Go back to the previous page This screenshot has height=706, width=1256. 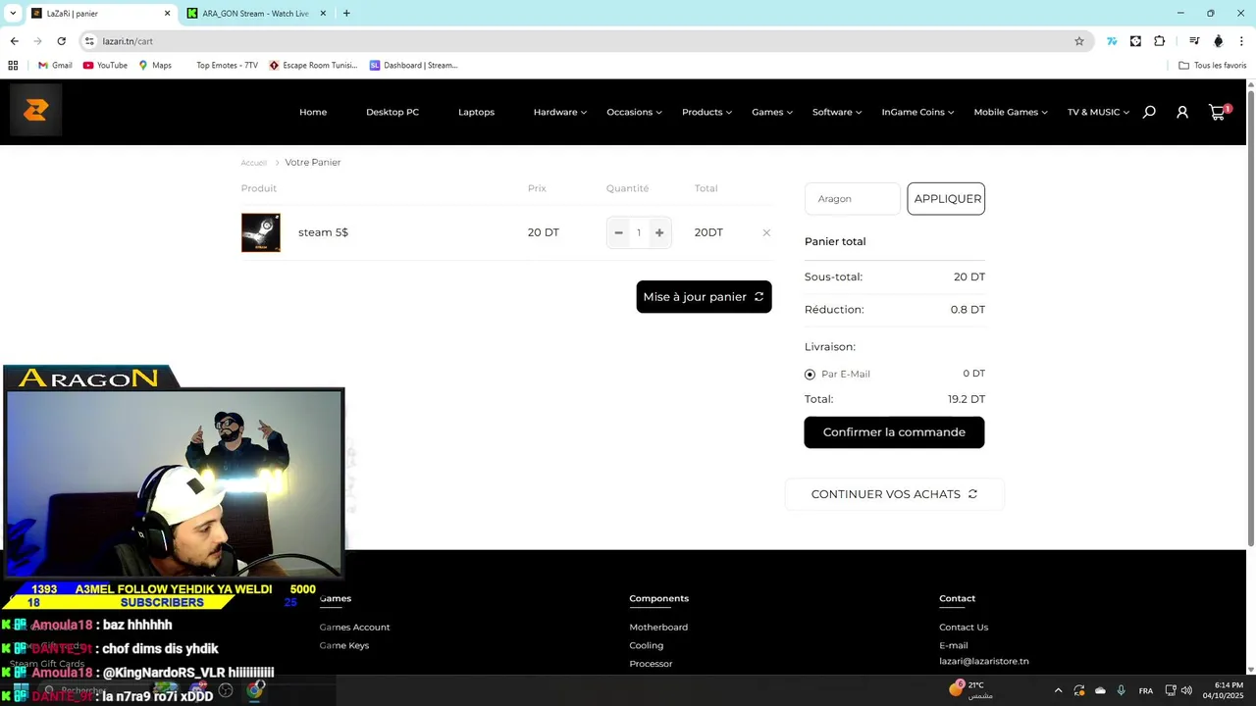pos(14,41)
